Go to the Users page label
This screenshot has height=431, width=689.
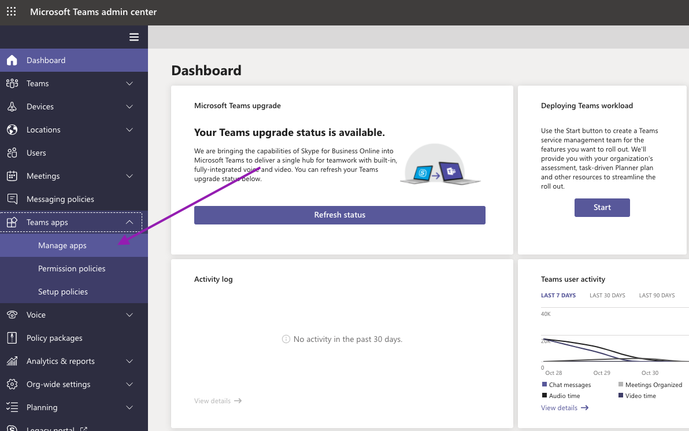coord(36,153)
